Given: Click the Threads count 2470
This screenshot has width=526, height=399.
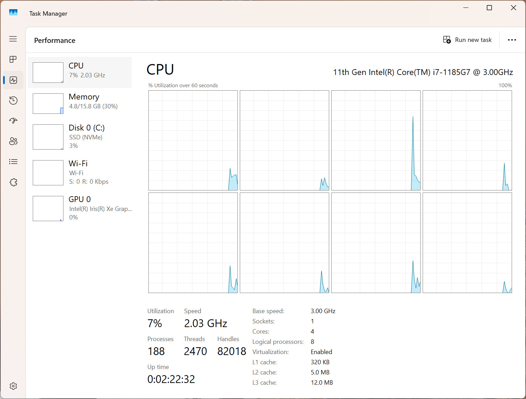Looking at the screenshot, I should click(195, 351).
